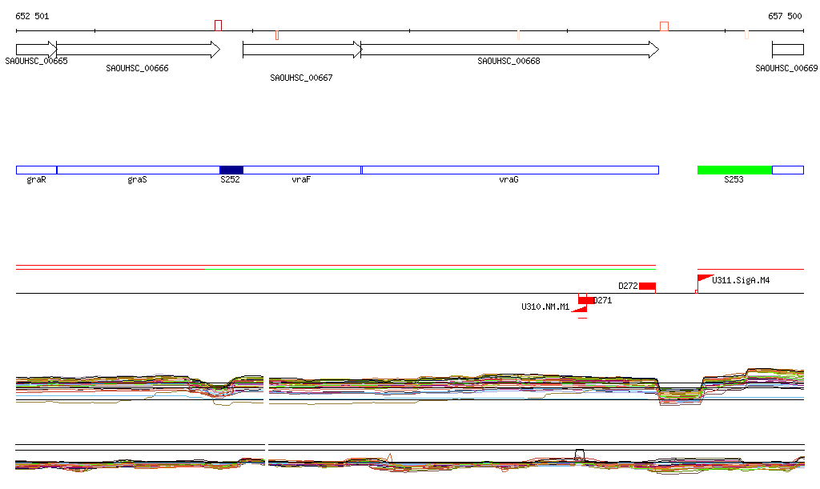Click the U311.SigA.M4 red promoter flag
820x489 pixels.
(705, 279)
